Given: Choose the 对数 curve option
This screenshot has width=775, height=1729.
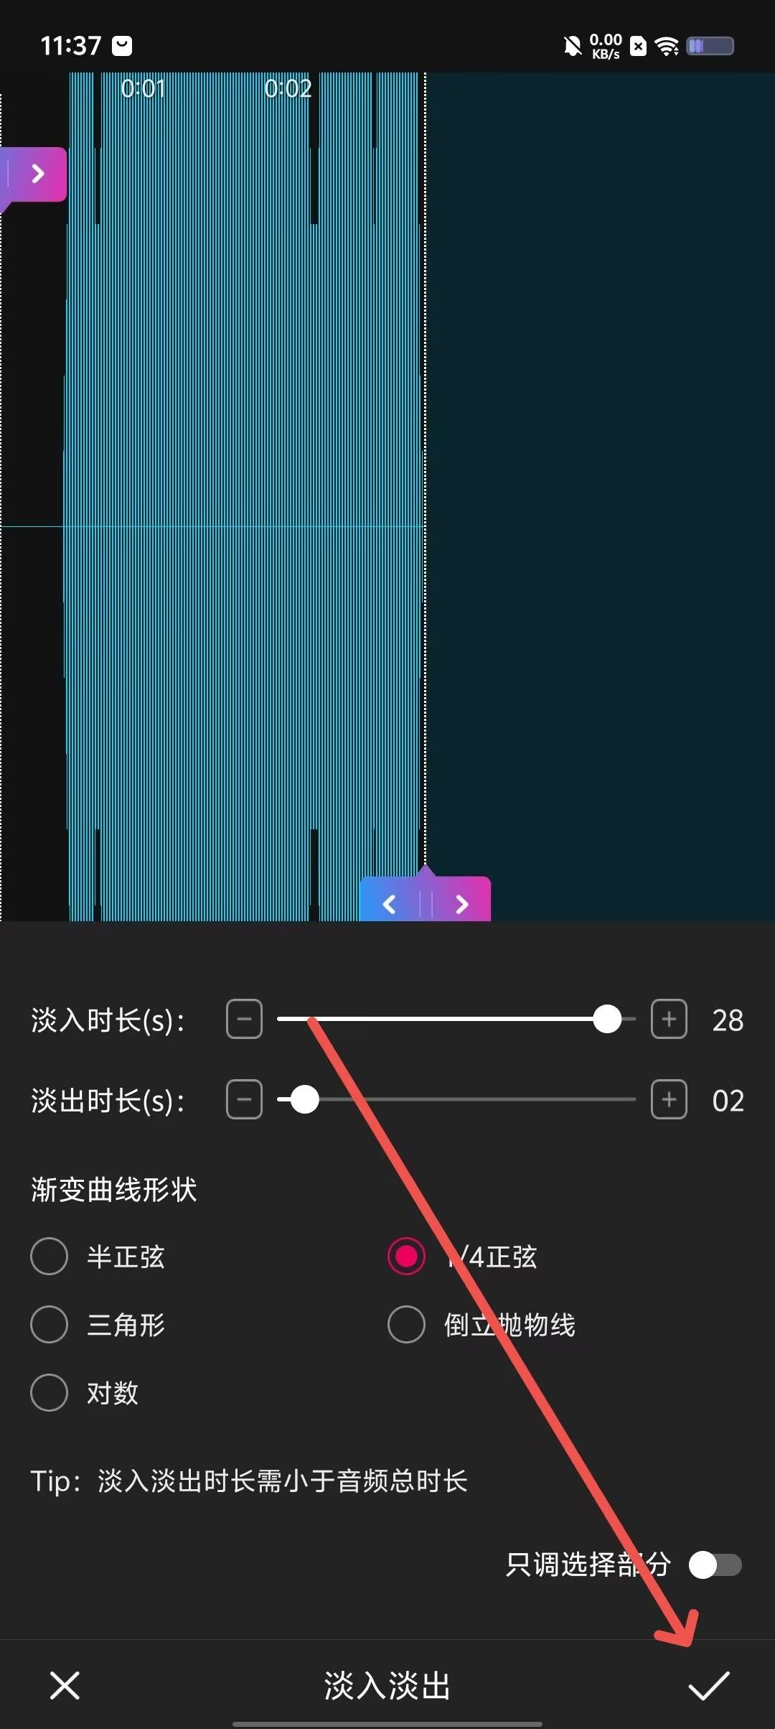Looking at the screenshot, I should [85, 1392].
